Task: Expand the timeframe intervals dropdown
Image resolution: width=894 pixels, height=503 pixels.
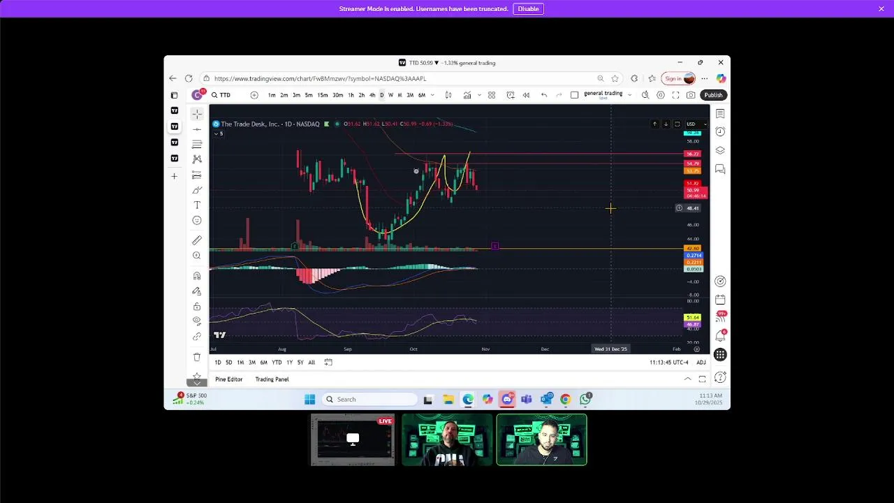Action: [432, 95]
